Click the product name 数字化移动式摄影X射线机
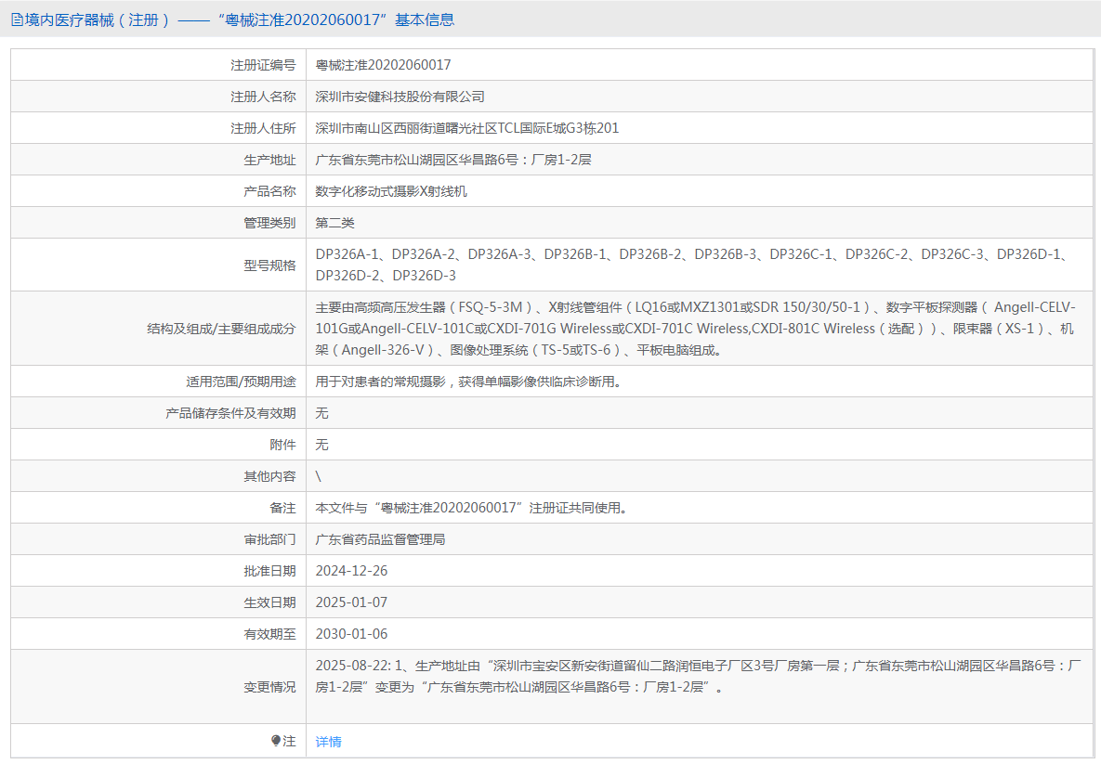 [x=391, y=191]
